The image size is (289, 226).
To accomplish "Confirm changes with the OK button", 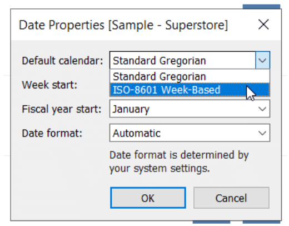I will coord(148,198).
